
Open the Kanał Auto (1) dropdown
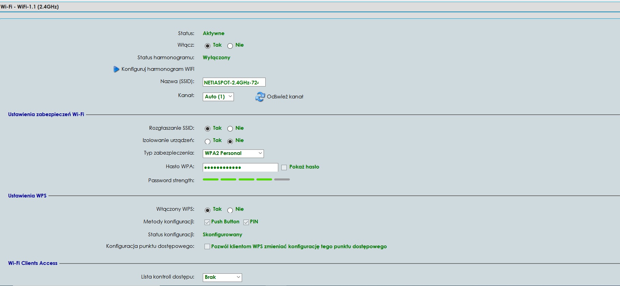pos(218,97)
